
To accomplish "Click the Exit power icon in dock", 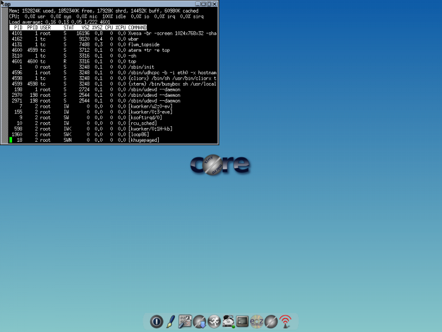I will (x=157, y=322).
